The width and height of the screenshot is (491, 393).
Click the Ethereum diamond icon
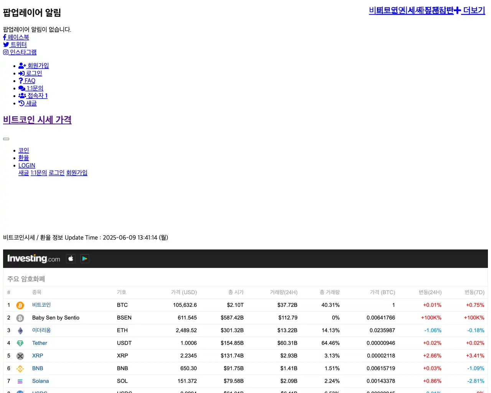(20, 331)
